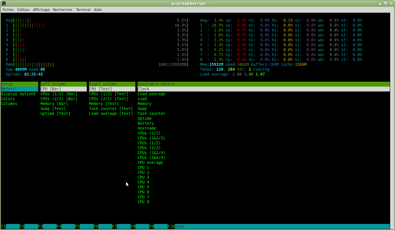This screenshot has height=230, width=395.
Task: Select Hostname in Available meters list
Action: (147, 128)
